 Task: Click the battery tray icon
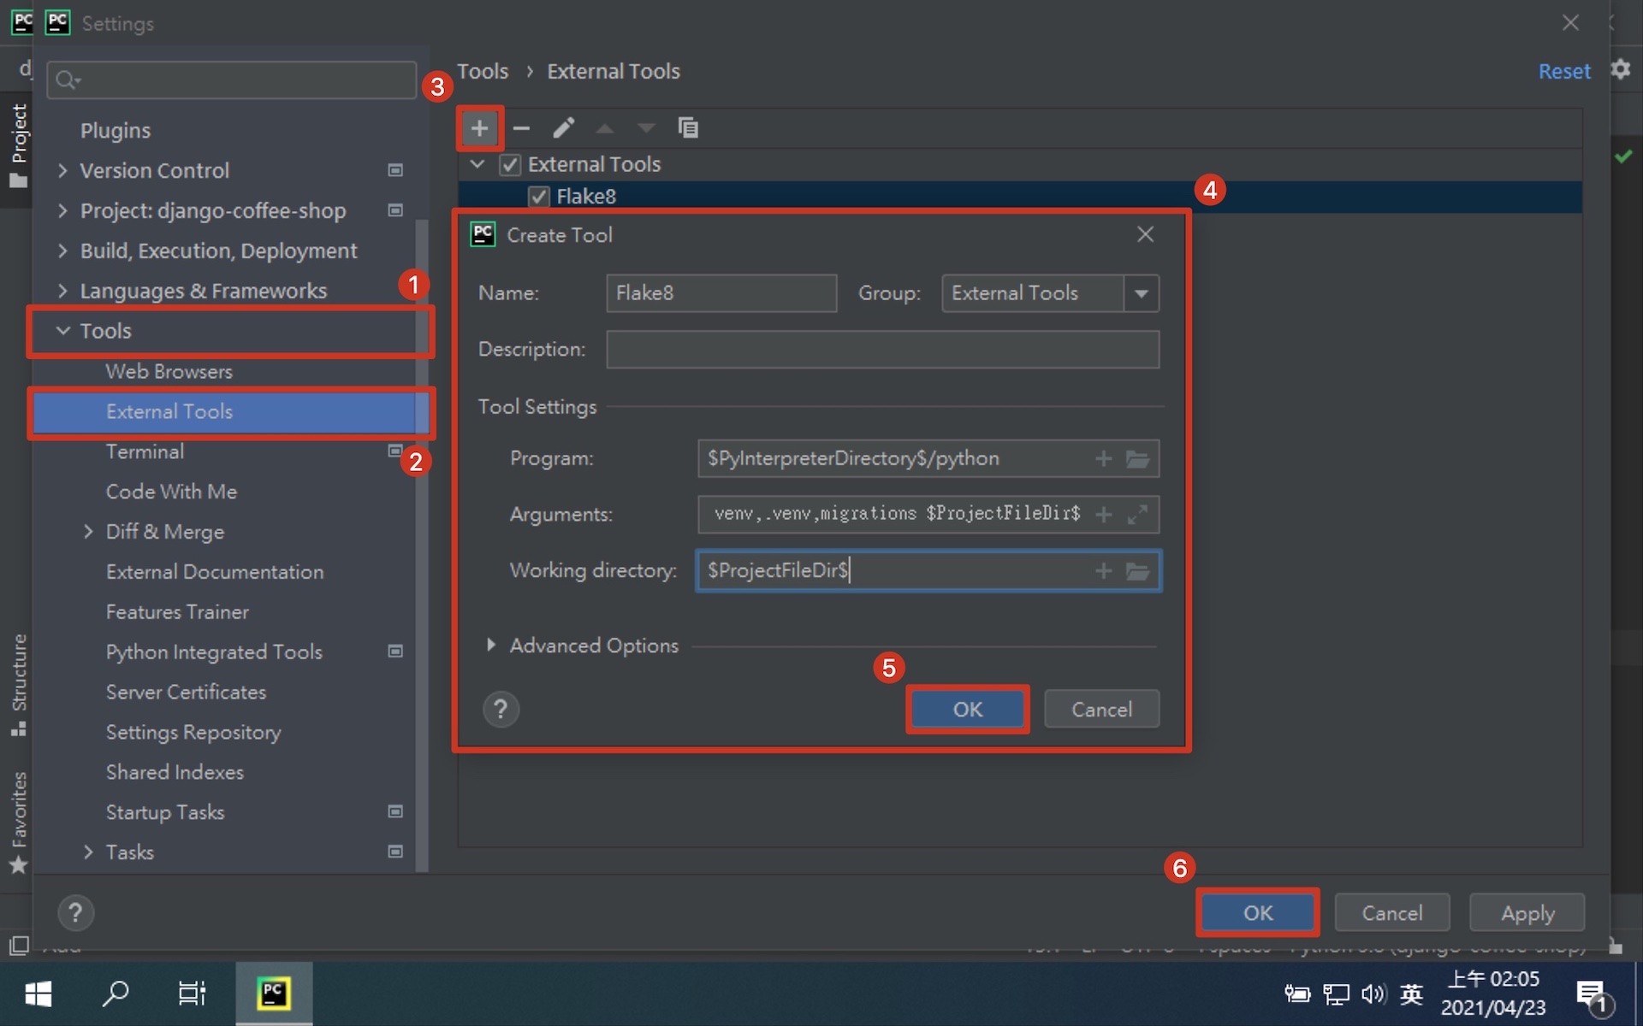[1297, 994]
